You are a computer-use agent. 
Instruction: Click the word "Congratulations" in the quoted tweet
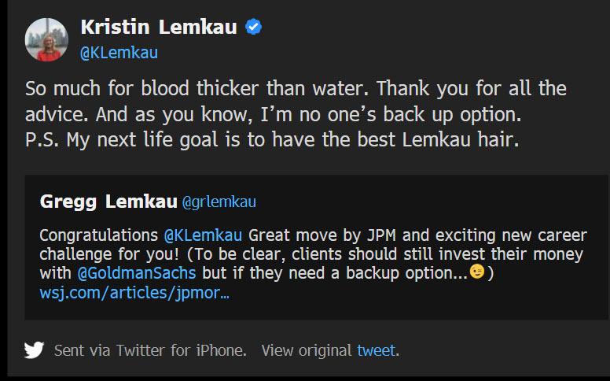click(99, 235)
